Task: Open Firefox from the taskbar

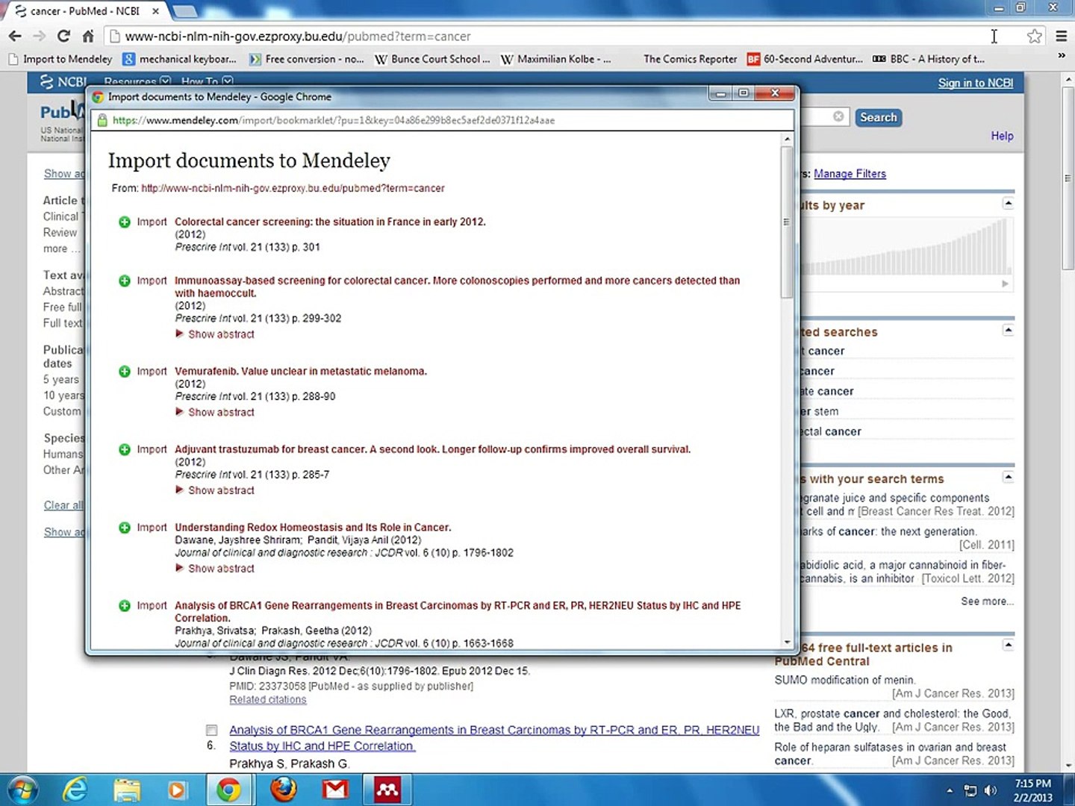Action: point(283,790)
